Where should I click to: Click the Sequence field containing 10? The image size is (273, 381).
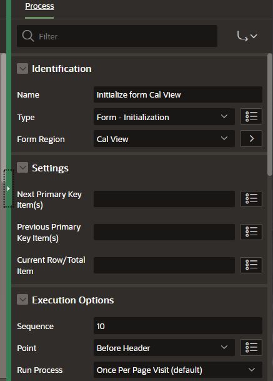pyautogui.click(x=178, y=326)
